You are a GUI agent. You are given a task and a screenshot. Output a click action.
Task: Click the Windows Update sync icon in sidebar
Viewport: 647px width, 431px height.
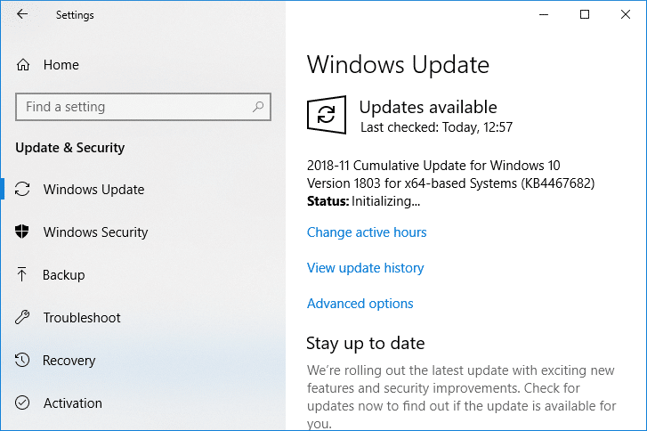click(x=23, y=190)
